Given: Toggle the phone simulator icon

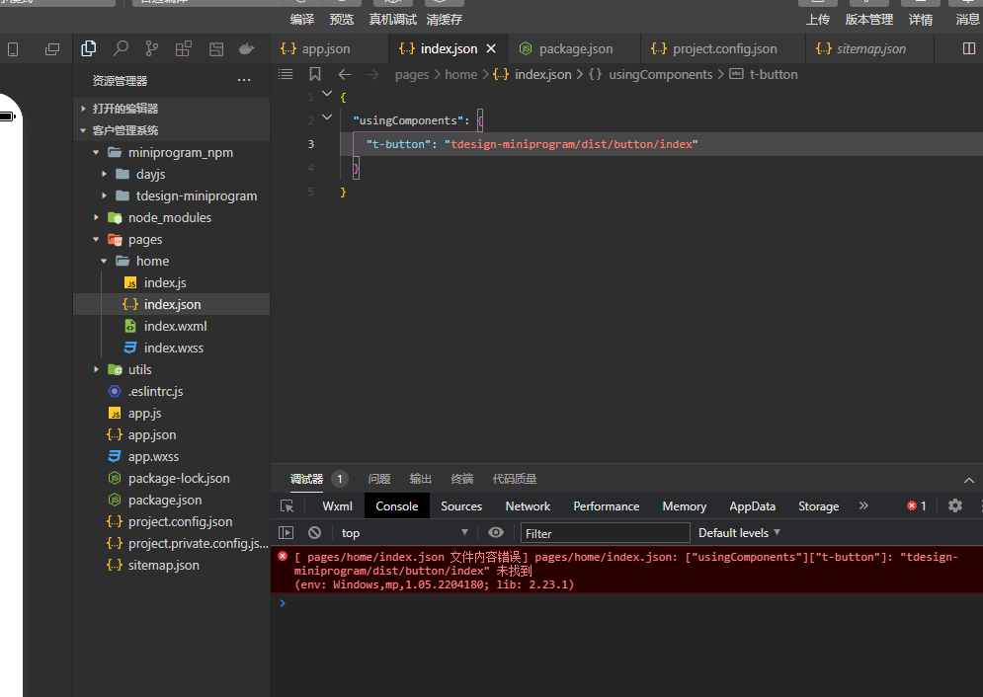Looking at the screenshot, I should coord(13,49).
